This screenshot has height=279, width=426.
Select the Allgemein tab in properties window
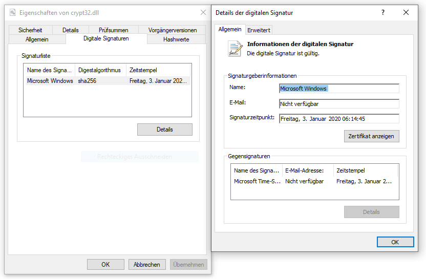point(37,39)
